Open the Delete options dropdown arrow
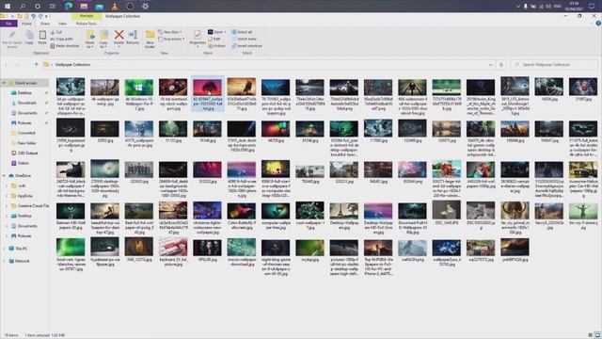This screenshot has height=339, width=602. pyautogui.click(x=119, y=47)
